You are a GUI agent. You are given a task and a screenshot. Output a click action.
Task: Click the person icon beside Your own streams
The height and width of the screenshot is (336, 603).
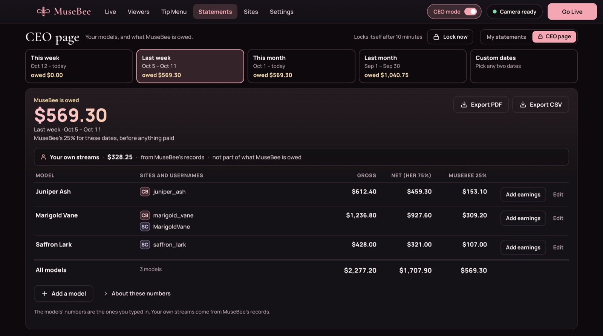(43, 157)
